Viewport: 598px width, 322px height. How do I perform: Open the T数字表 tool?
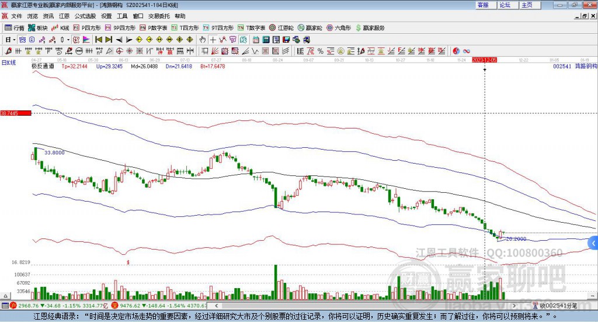tap(251, 28)
